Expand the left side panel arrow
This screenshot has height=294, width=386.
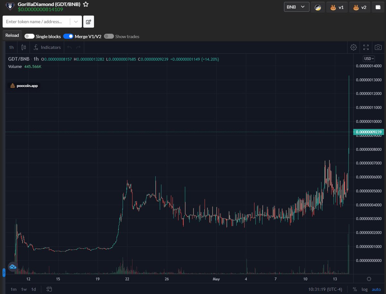click(x=4, y=273)
